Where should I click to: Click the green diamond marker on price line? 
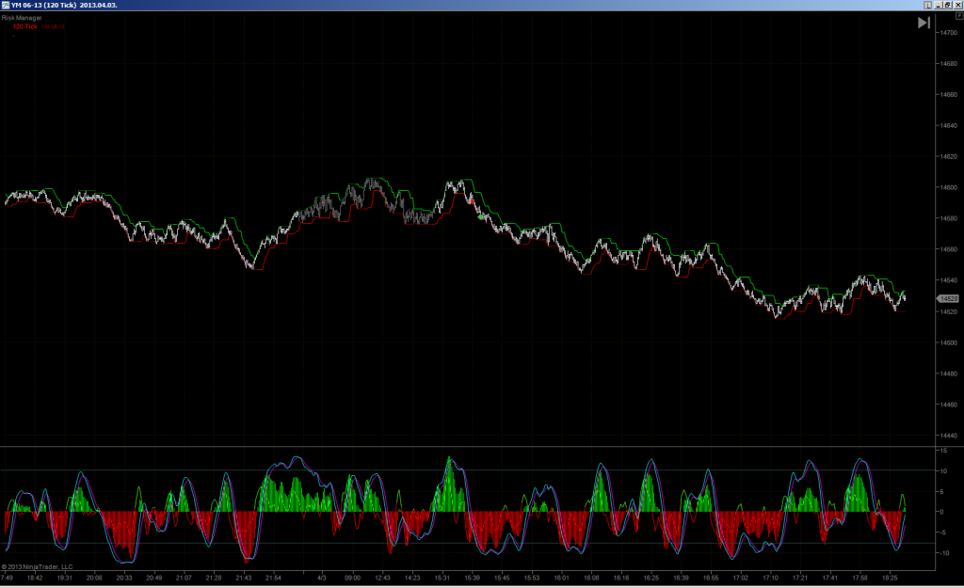coord(481,217)
